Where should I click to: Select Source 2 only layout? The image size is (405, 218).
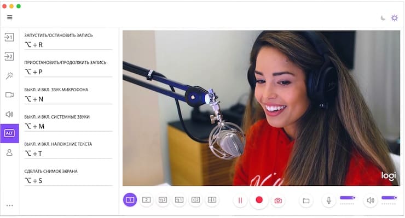coord(146,200)
